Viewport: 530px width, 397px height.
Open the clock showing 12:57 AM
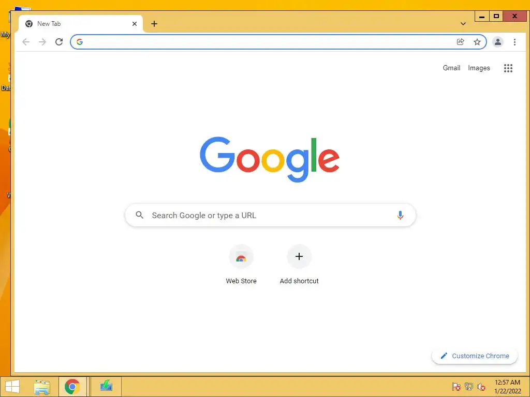tap(507, 387)
